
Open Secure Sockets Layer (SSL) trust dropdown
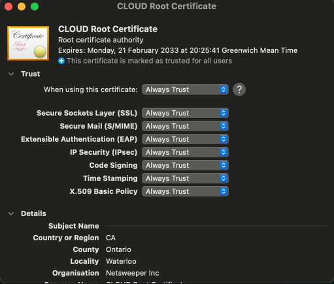(185, 113)
